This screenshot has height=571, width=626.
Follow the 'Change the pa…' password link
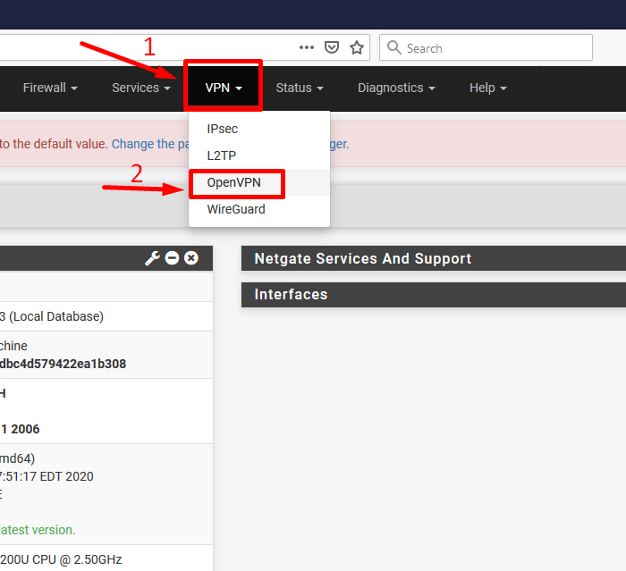[150, 144]
